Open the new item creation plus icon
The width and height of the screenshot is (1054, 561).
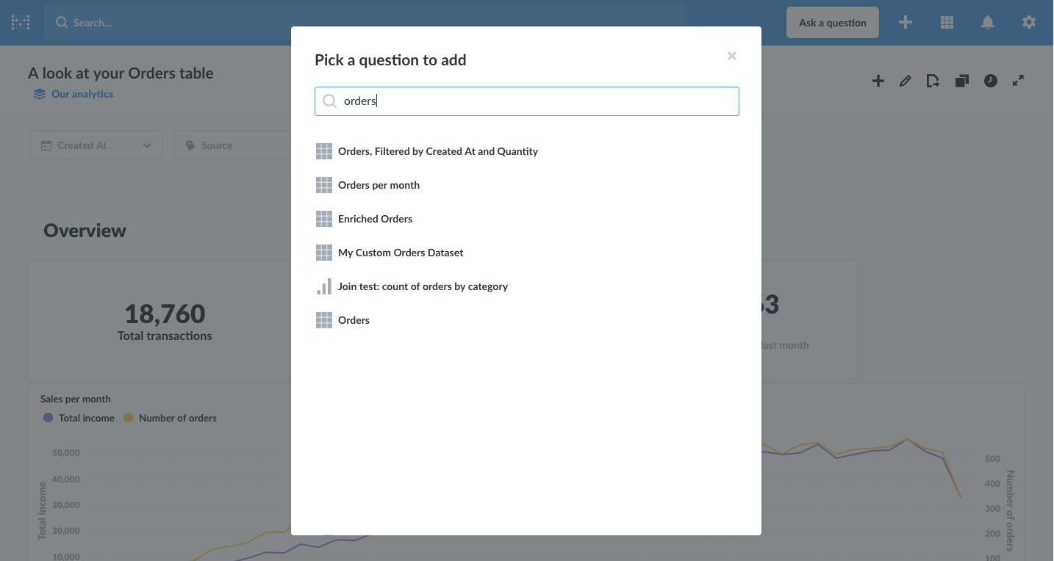pyautogui.click(x=905, y=22)
